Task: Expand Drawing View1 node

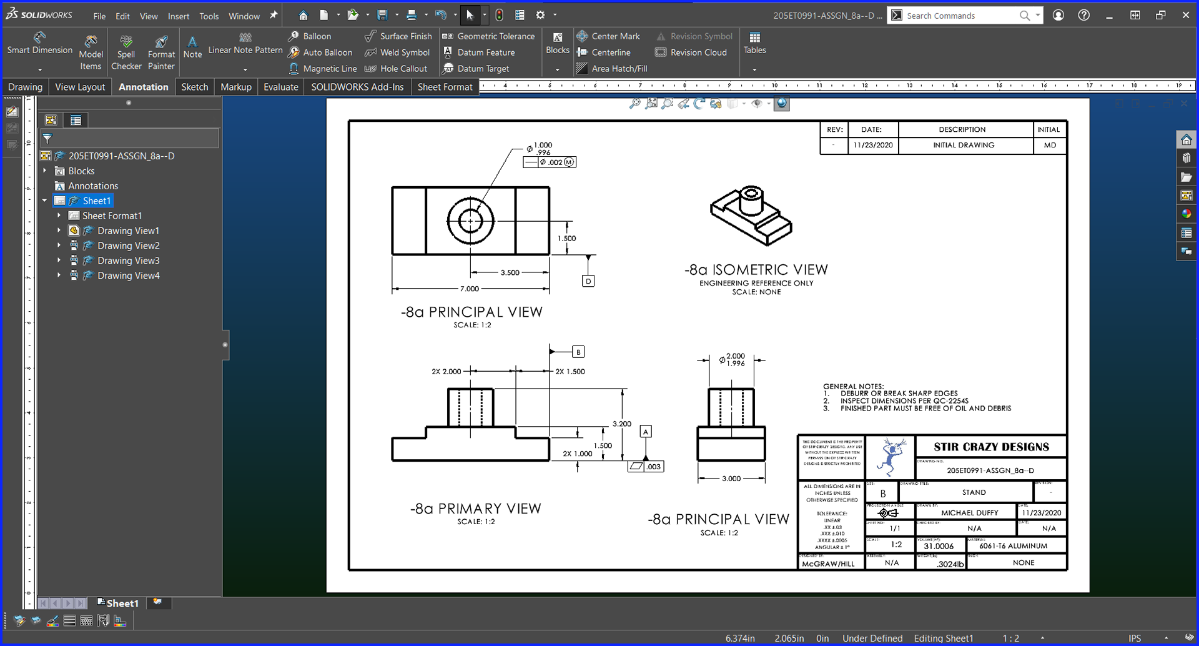Action: point(59,231)
